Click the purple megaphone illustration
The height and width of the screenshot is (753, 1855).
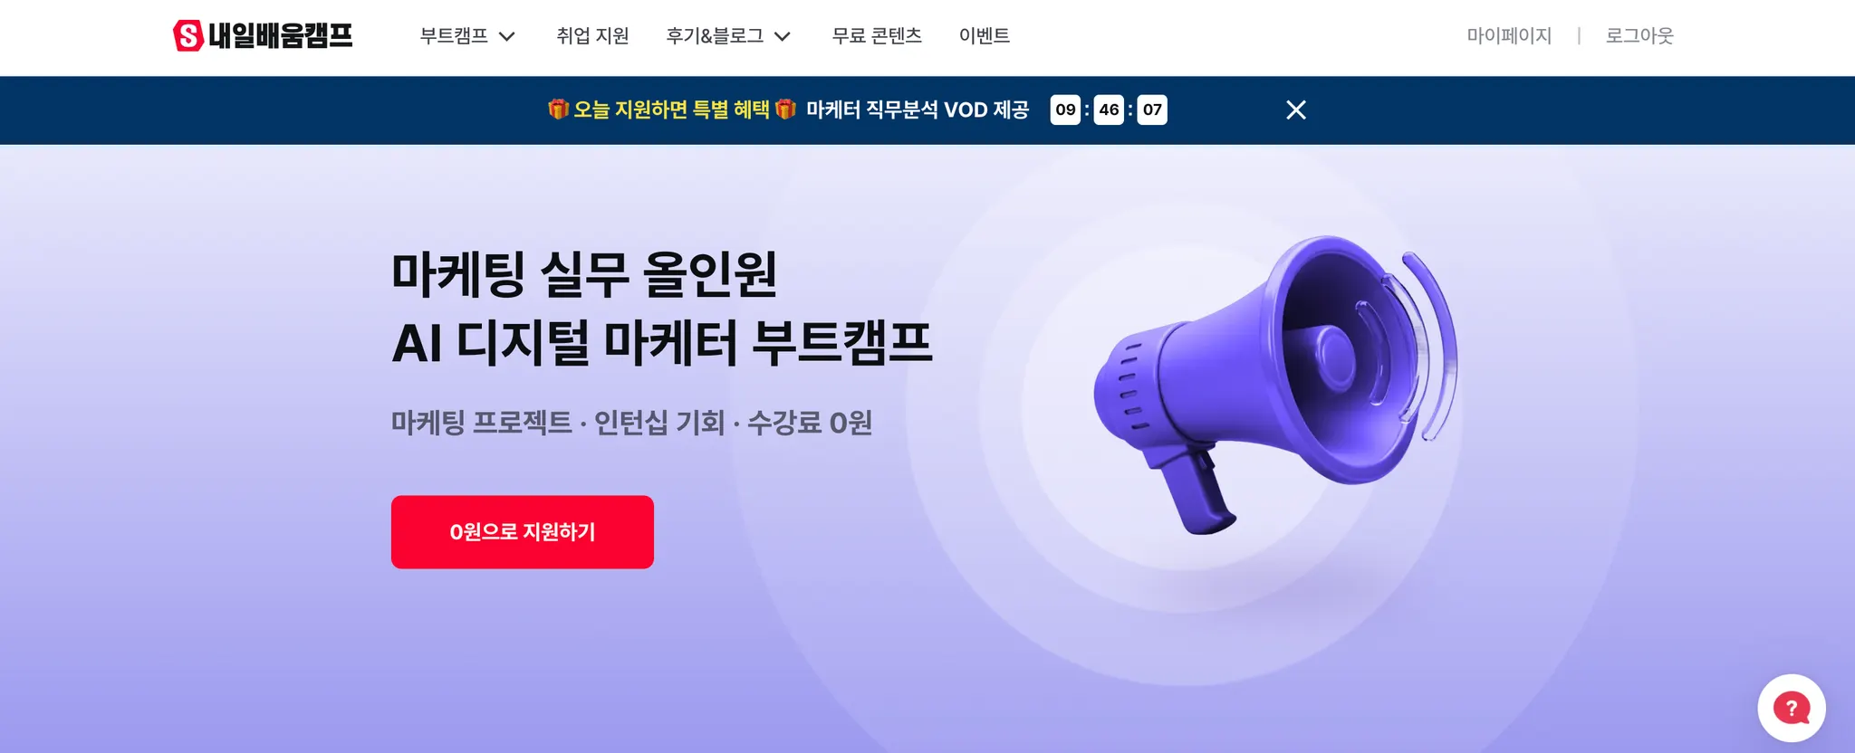(x=1275, y=383)
